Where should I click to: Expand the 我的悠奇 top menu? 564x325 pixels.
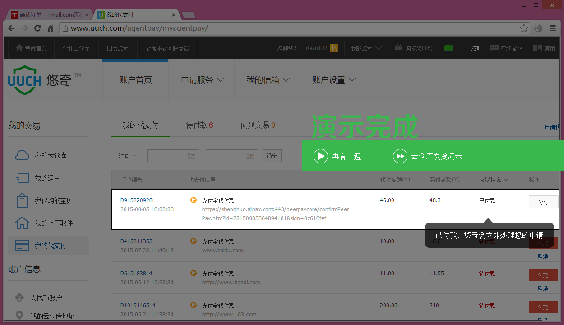point(366,48)
